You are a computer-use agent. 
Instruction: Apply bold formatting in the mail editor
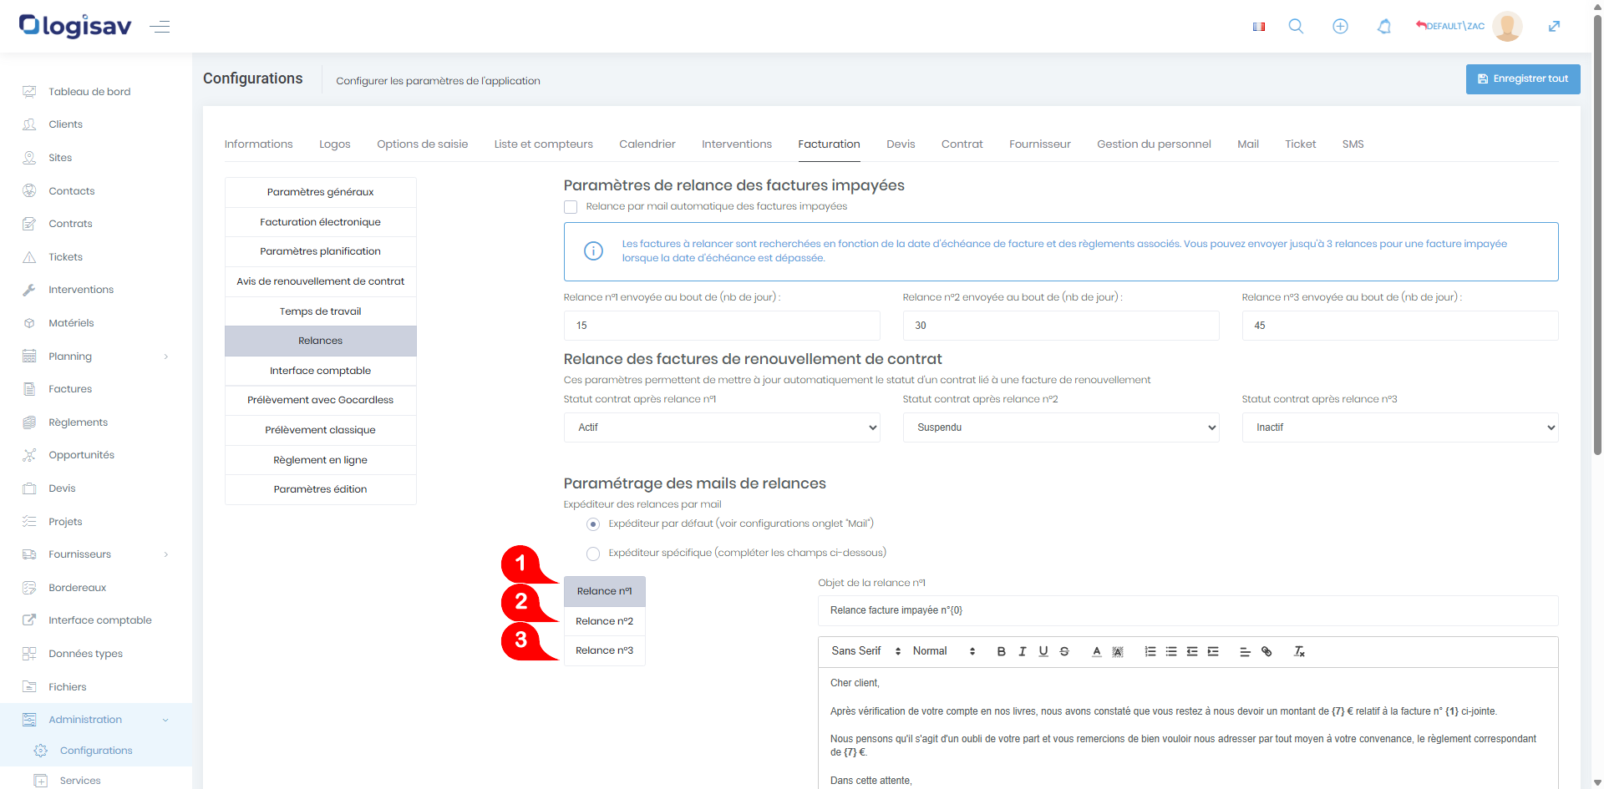pyautogui.click(x=1001, y=651)
